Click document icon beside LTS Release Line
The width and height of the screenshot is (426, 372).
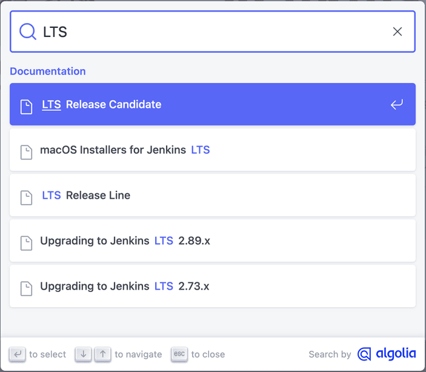click(x=26, y=196)
